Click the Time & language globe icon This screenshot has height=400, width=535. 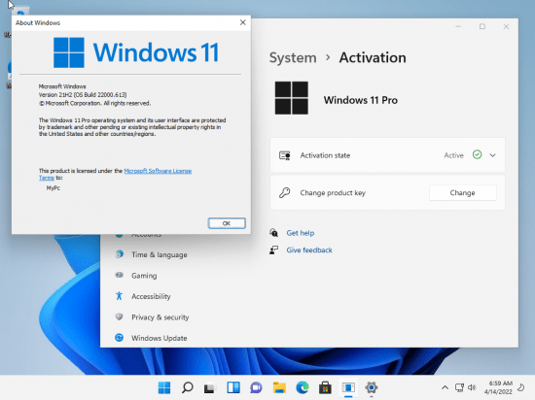pyautogui.click(x=119, y=254)
